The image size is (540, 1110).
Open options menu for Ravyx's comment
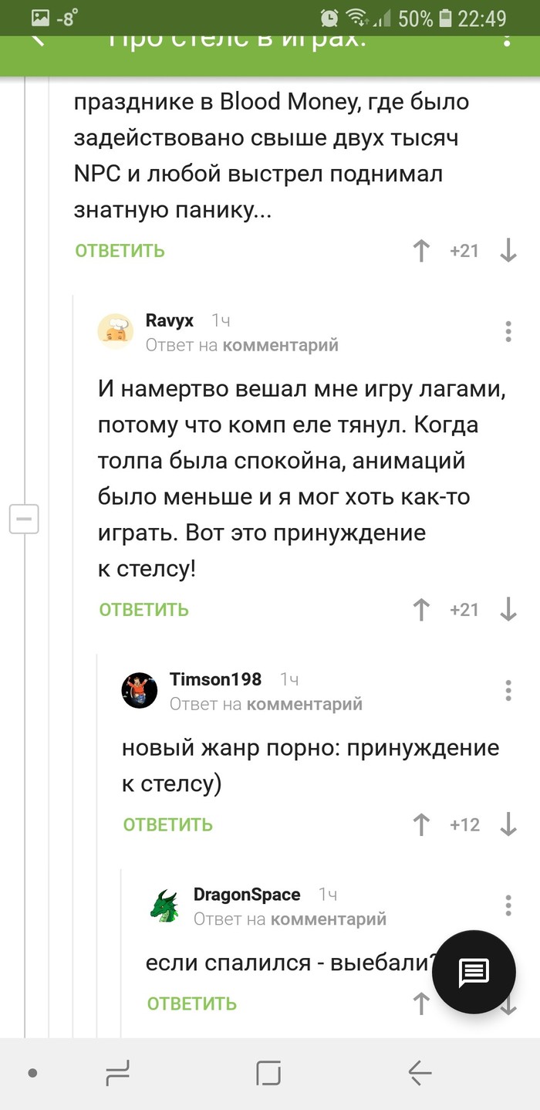pos(508,332)
